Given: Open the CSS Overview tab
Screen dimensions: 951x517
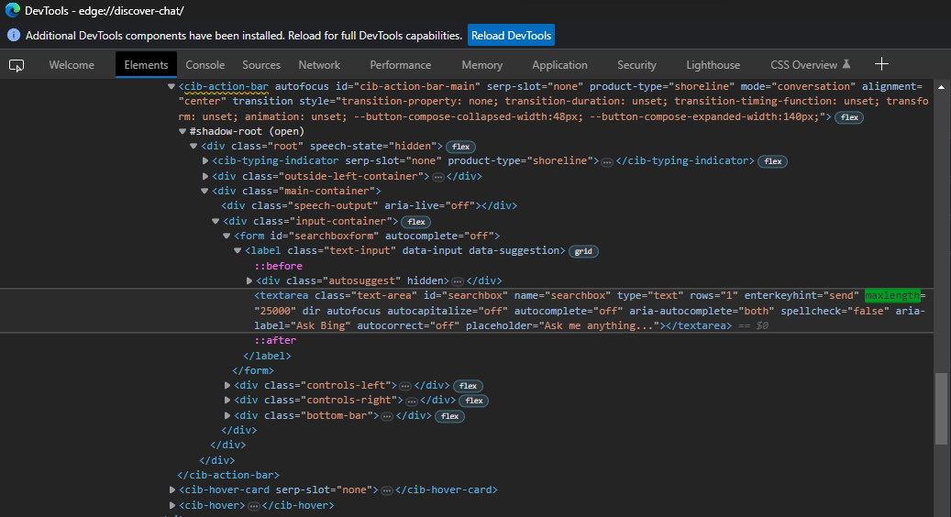Looking at the screenshot, I should 803,65.
